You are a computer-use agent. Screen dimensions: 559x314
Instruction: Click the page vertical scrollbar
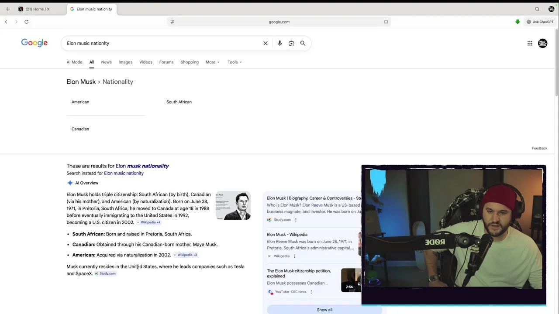click(556, 63)
